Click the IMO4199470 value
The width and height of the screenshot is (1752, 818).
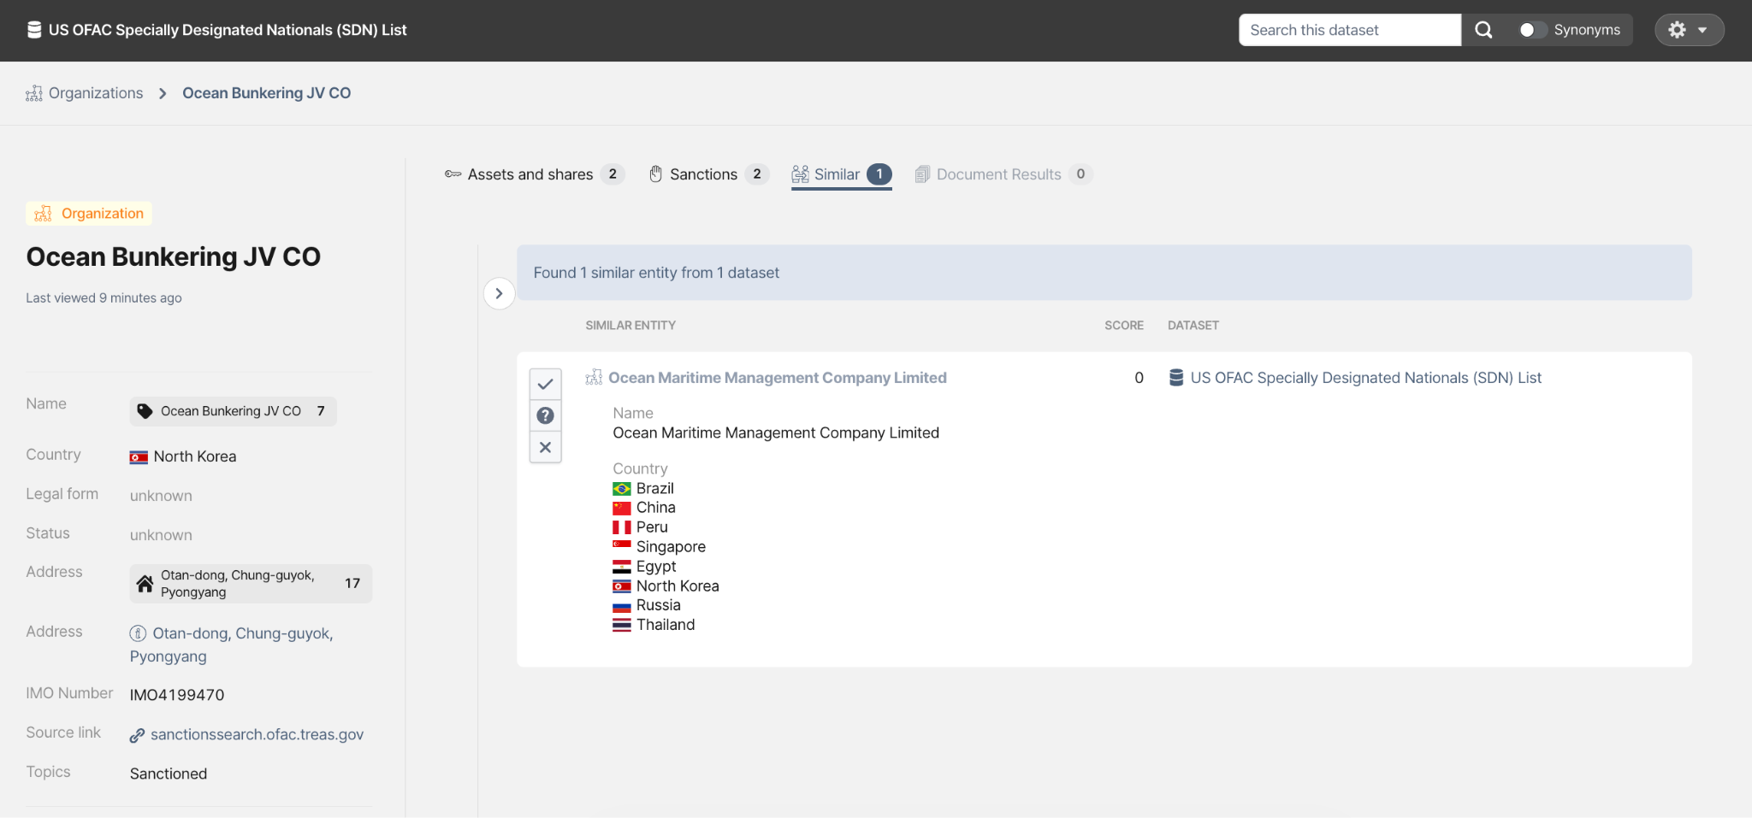(177, 696)
